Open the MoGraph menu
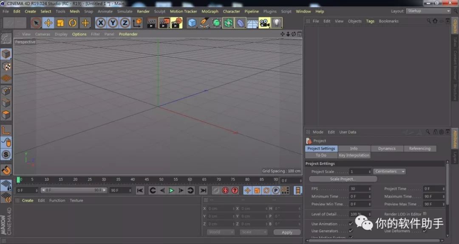This screenshot has height=244, width=459. (x=210, y=11)
